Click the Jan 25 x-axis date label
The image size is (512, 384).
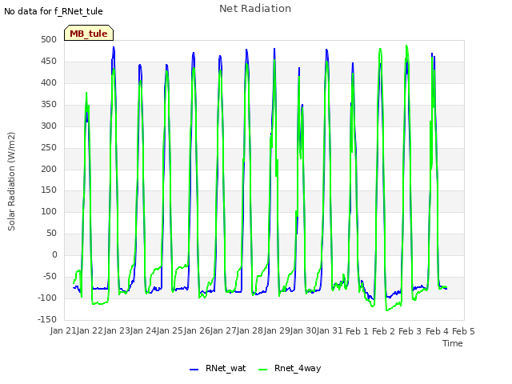pyautogui.click(x=170, y=330)
